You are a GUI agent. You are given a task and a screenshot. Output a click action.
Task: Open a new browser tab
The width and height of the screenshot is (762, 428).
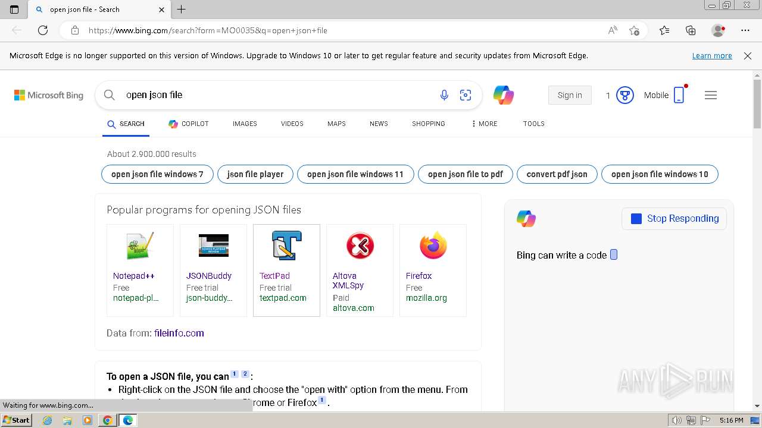point(182,10)
